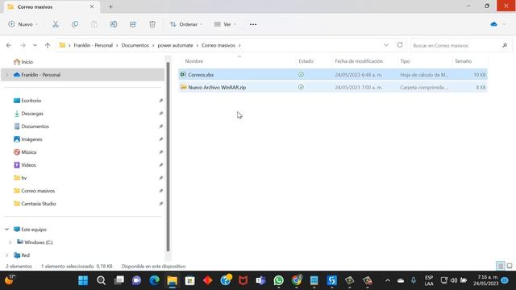The height and width of the screenshot is (290, 516).
Task: Click ESP LAA language indicator
Action: 429,280
